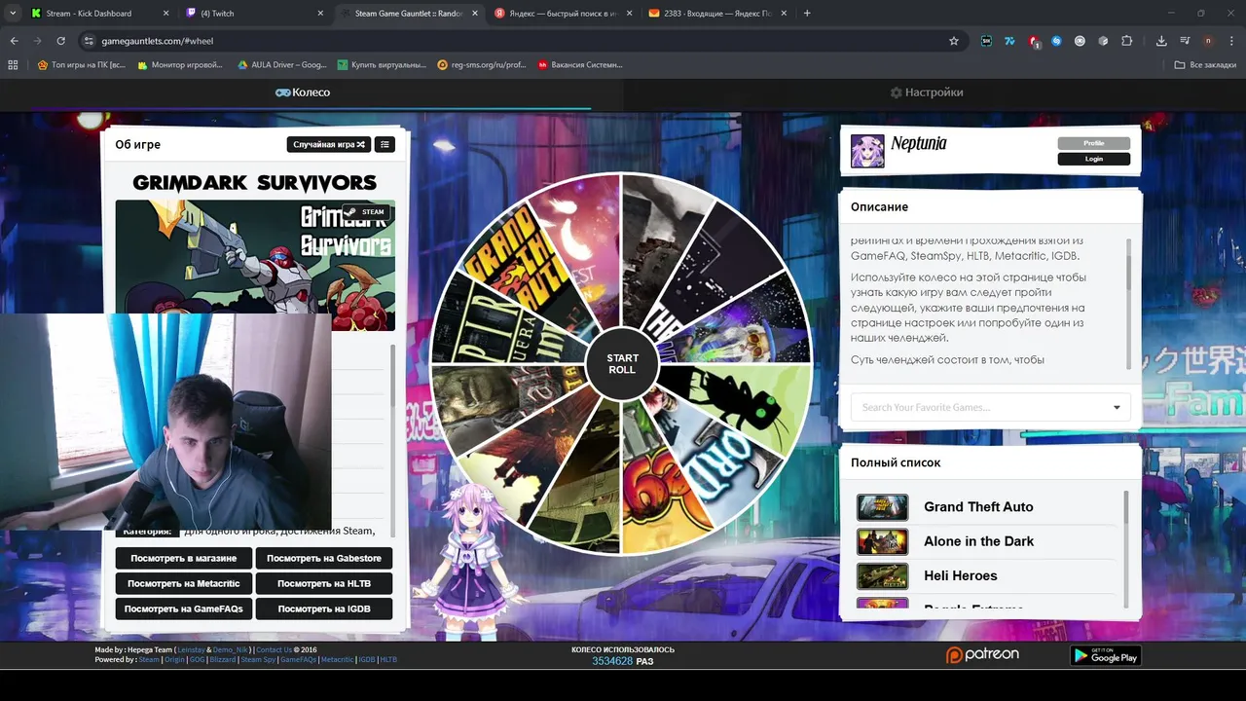Bookmark this page with star icon
This screenshot has width=1246, height=701.
[954, 41]
